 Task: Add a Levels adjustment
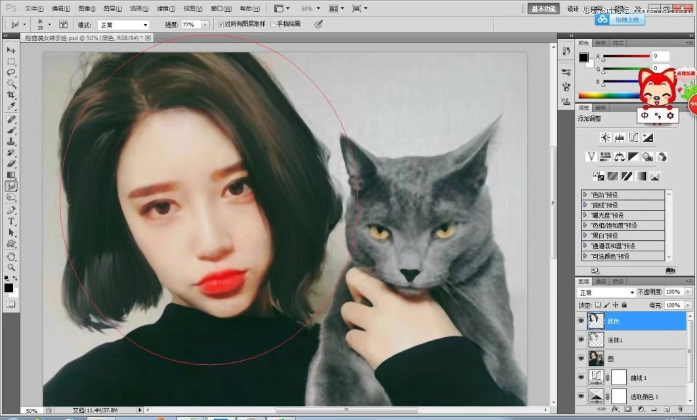[x=620, y=137]
